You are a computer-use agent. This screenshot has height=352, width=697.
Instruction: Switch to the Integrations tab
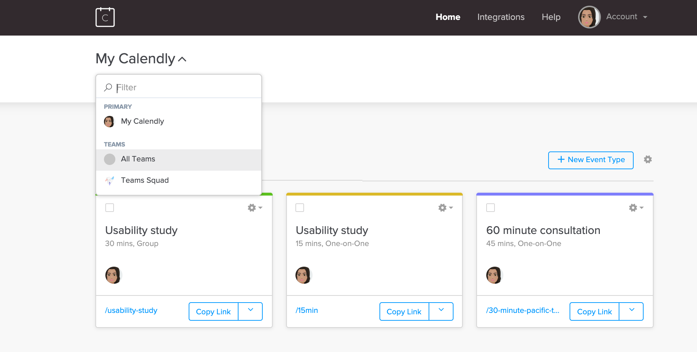pyautogui.click(x=501, y=17)
